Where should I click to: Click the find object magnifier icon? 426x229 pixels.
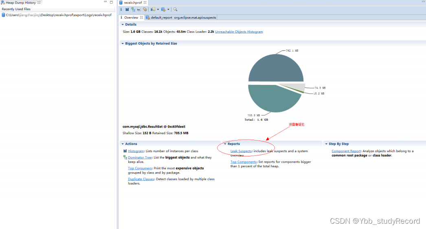[176, 9]
